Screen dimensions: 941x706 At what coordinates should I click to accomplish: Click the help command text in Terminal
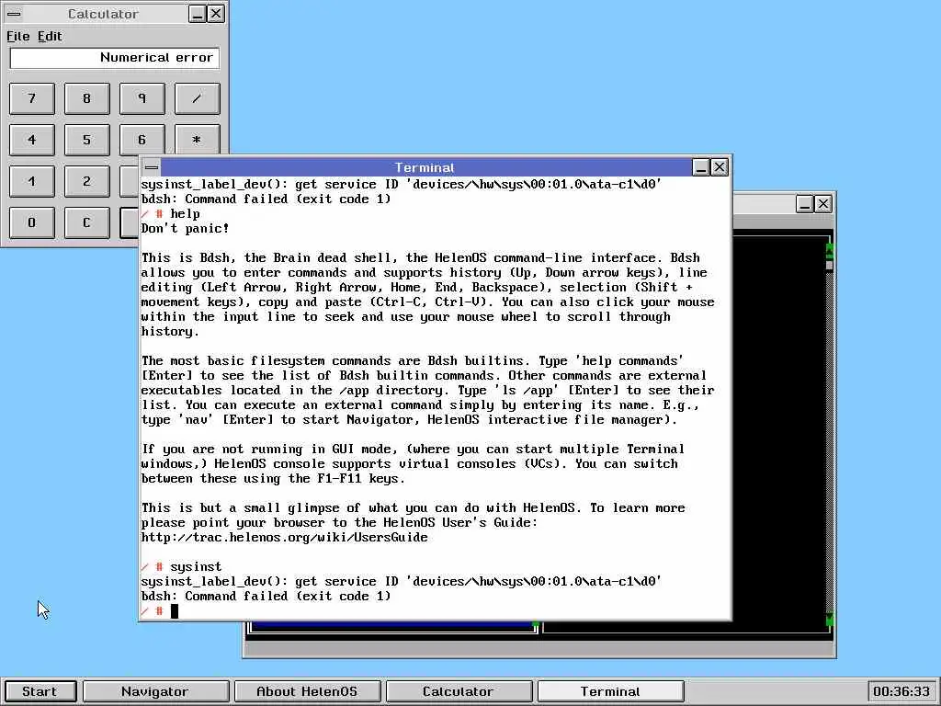(186, 213)
